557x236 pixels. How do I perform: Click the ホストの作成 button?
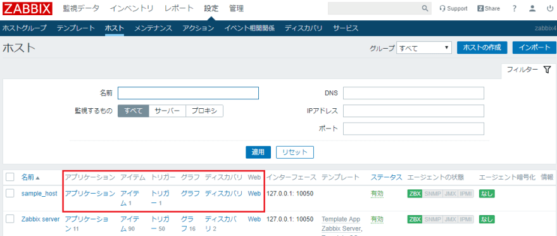[482, 48]
